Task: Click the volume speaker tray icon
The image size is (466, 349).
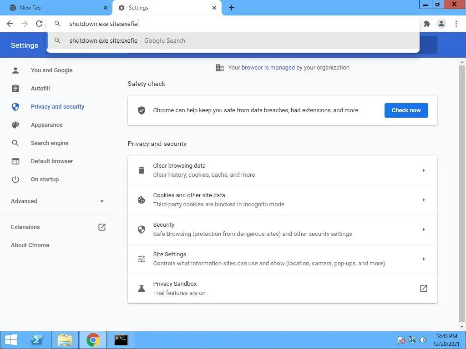Action: [x=423, y=340]
